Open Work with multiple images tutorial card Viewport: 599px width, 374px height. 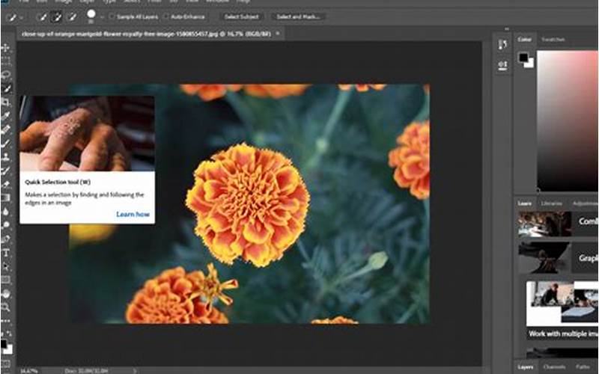point(562,310)
